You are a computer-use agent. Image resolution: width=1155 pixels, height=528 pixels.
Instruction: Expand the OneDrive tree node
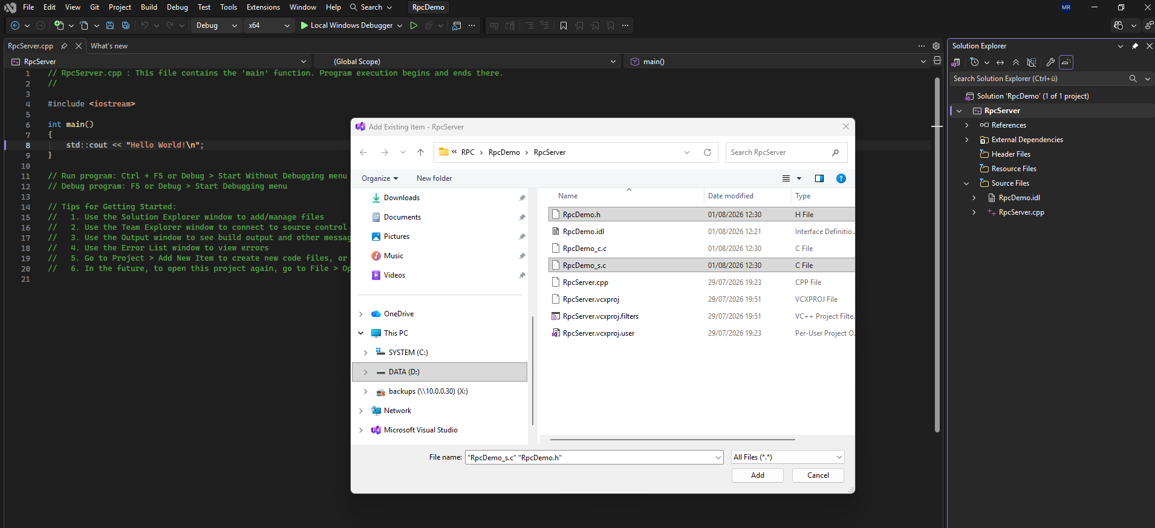pyautogui.click(x=361, y=314)
